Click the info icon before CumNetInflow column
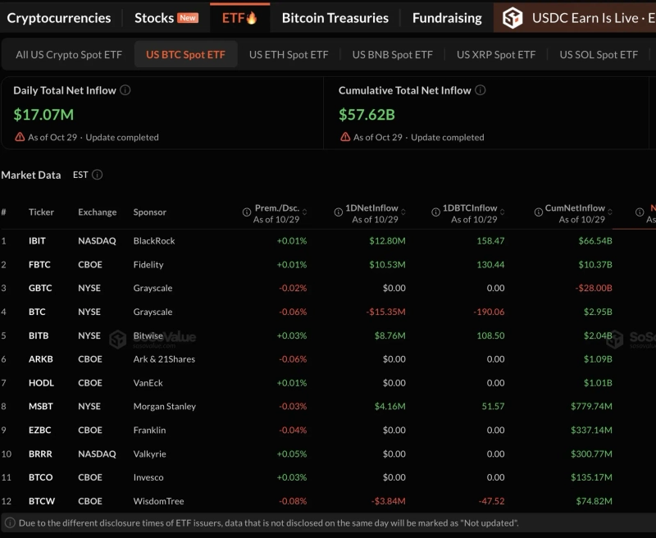Viewport: 656px width, 538px height. click(539, 212)
